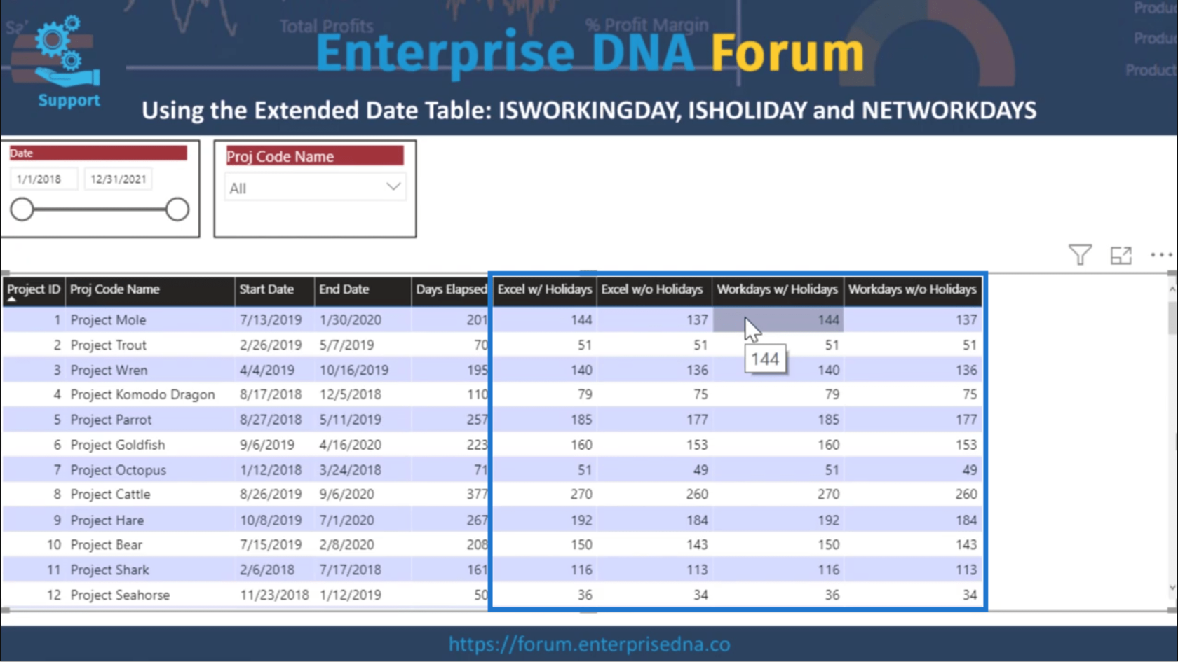Click Workdays w/o Holidays value 260
The image size is (1178, 662).
point(966,495)
